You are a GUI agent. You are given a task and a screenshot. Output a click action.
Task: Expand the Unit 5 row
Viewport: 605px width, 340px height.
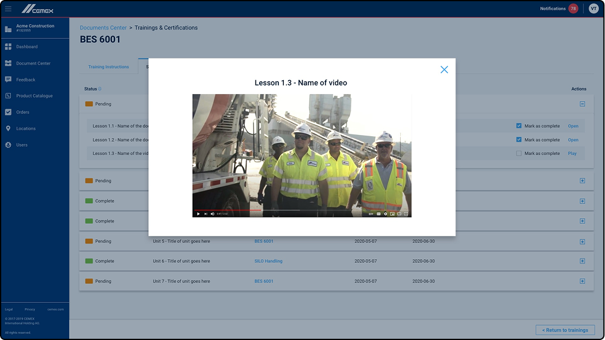click(582, 242)
